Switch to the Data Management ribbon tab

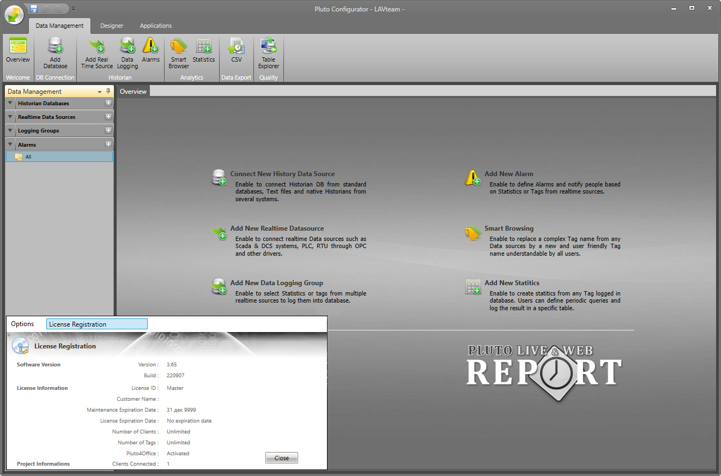[60, 26]
